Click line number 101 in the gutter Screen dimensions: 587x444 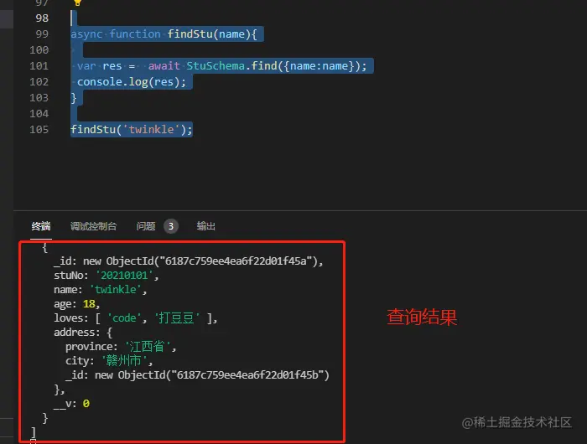(x=39, y=66)
